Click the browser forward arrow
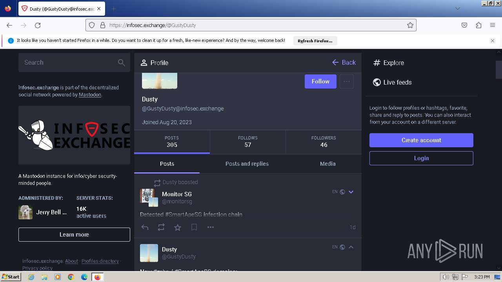502x282 pixels. tap(24, 25)
